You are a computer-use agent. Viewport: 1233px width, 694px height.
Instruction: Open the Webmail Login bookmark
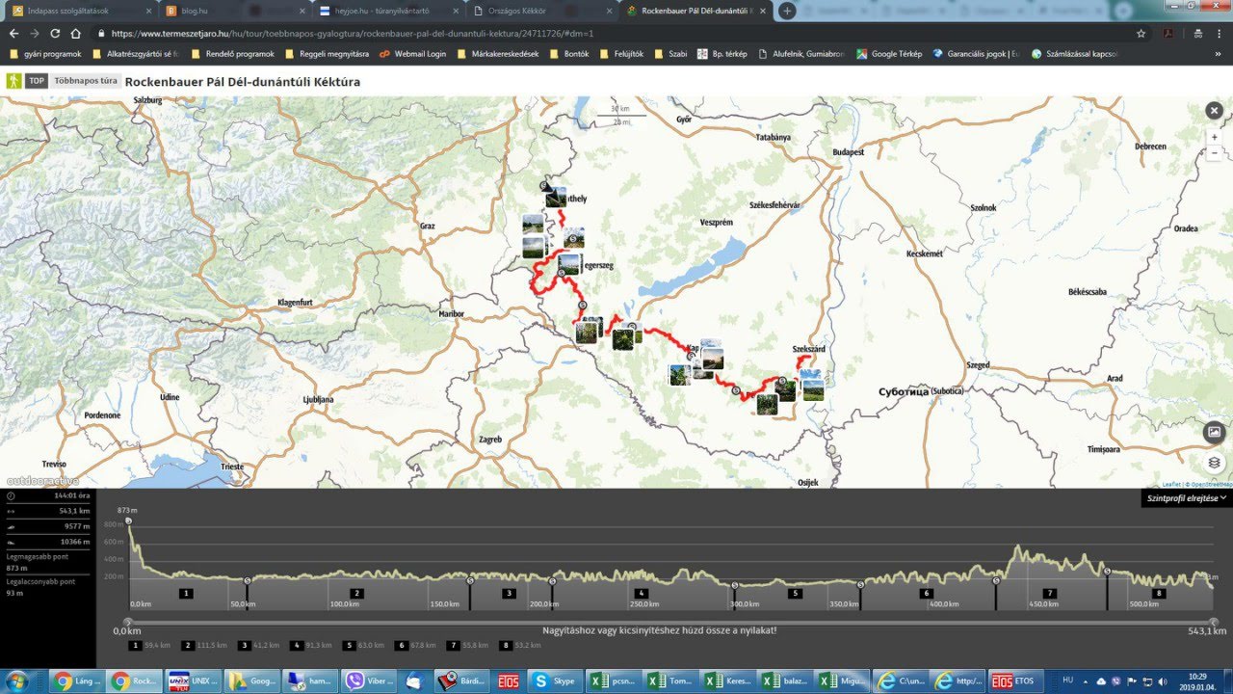(413, 54)
